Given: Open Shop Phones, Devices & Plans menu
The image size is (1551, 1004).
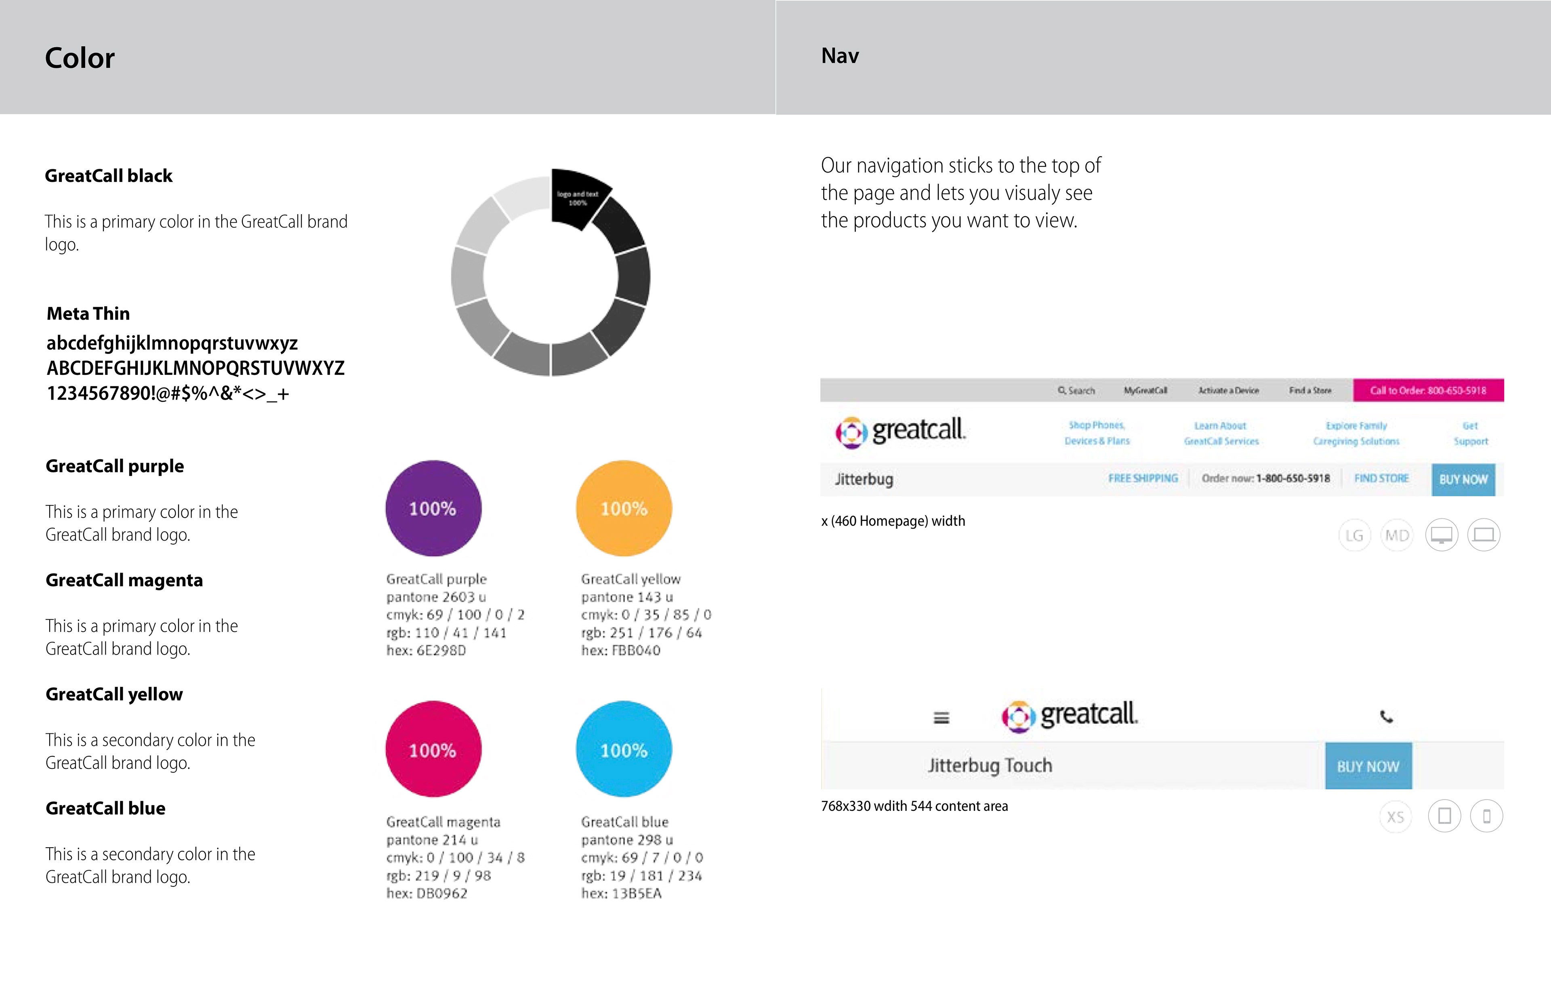Looking at the screenshot, I should [x=1097, y=433].
